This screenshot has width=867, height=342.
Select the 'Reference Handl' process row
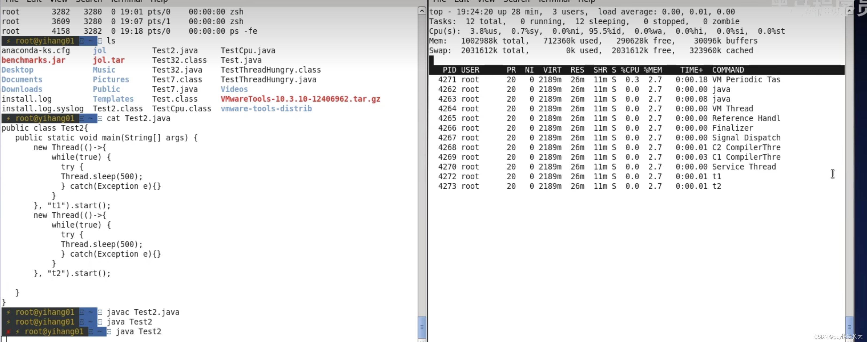pyautogui.click(x=609, y=118)
